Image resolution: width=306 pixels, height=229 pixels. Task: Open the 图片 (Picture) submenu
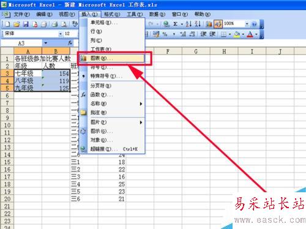pos(111,122)
